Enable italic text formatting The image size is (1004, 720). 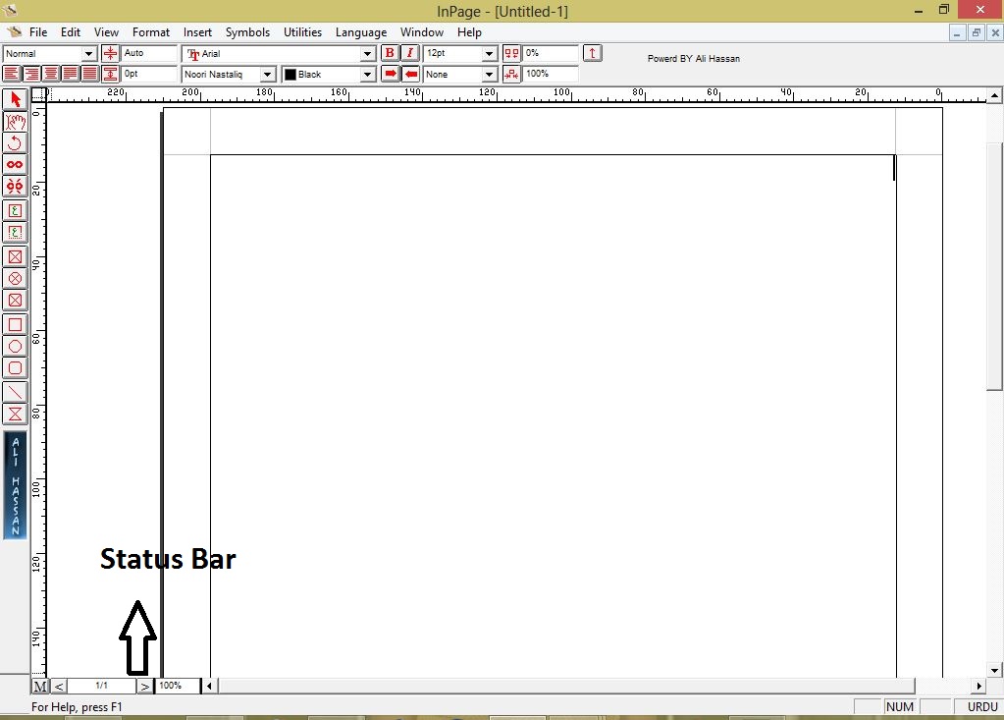[408, 53]
